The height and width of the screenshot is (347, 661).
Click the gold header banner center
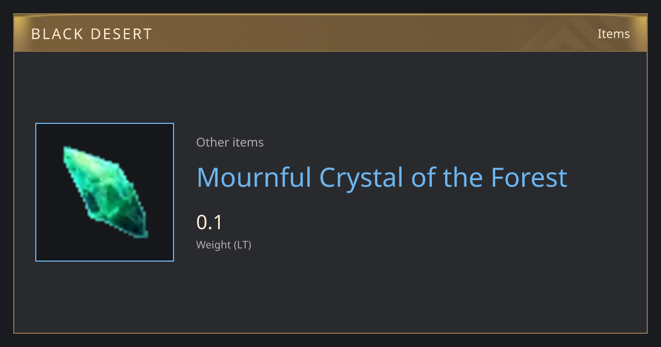click(330, 34)
